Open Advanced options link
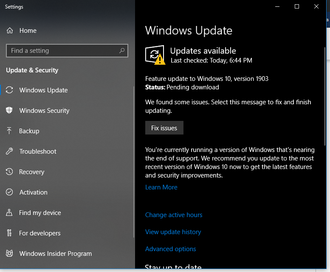330x272 pixels. point(170,249)
